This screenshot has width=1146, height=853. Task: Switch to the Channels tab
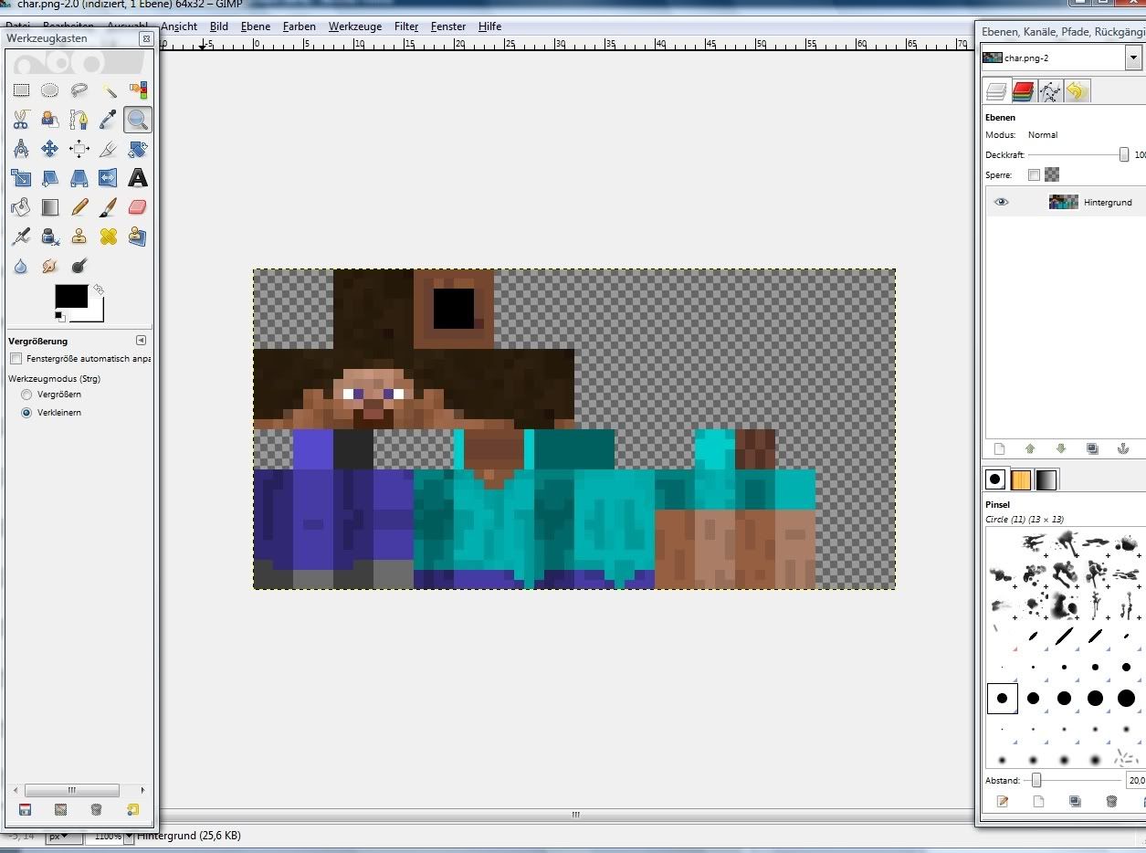tap(1023, 91)
